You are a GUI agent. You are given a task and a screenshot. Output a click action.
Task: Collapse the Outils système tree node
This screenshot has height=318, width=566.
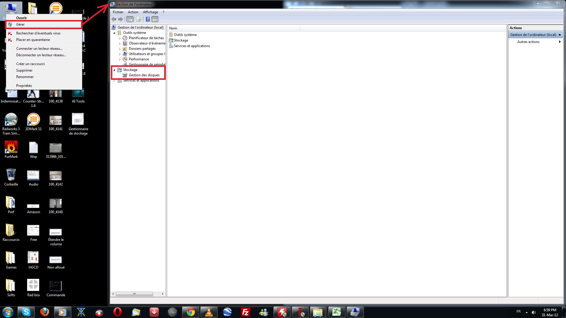coord(114,33)
